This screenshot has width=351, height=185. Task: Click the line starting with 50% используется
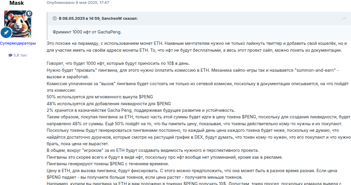click(x=100, y=97)
